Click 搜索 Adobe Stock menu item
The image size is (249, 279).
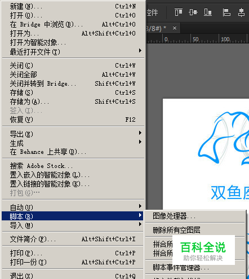(x=73, y=166)
